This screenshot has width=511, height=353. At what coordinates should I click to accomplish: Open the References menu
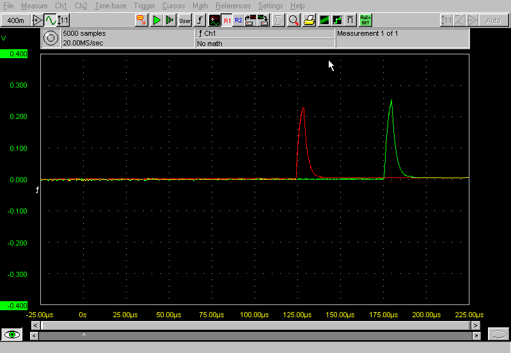(x=233, y=6)
